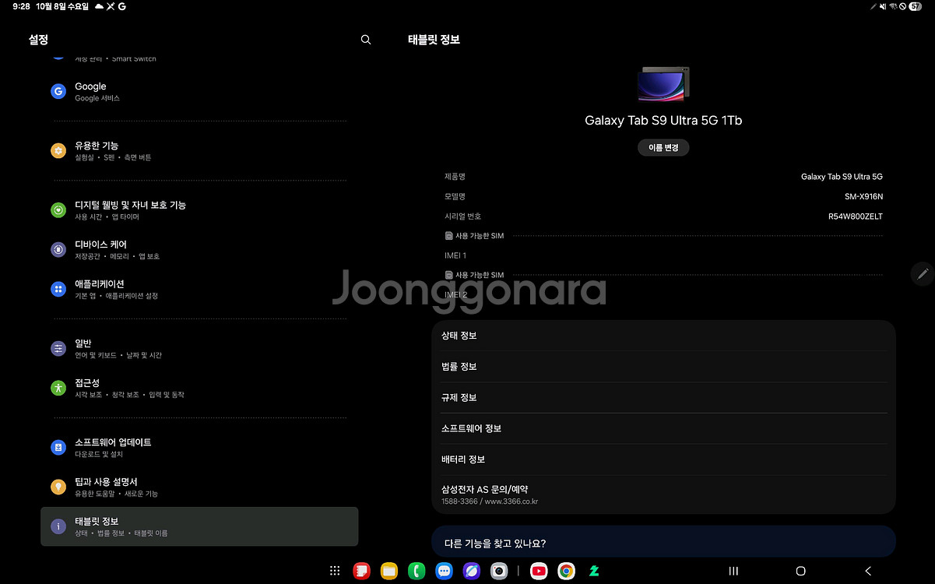This screenshot has width=935, height=584.
Task: Launch the green Phone app icon
Action: click(x=417, y=571)
